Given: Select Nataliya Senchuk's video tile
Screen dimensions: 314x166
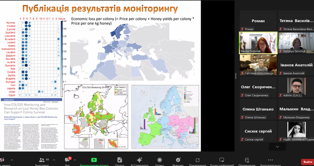Looking at the screenshot, I should coord(296,43).
